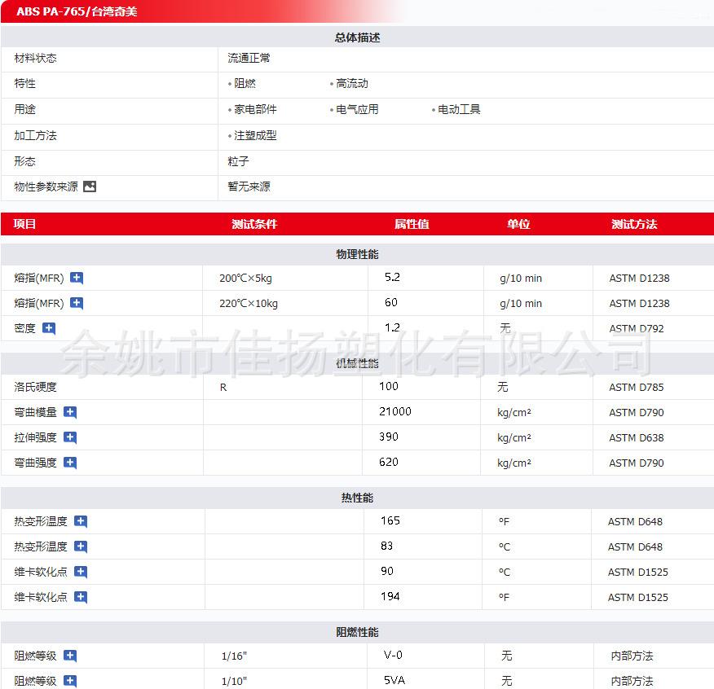Click plus icon in 热变形温度 83 °C row
Screen dimensions: 714x689
click(81, 546)
